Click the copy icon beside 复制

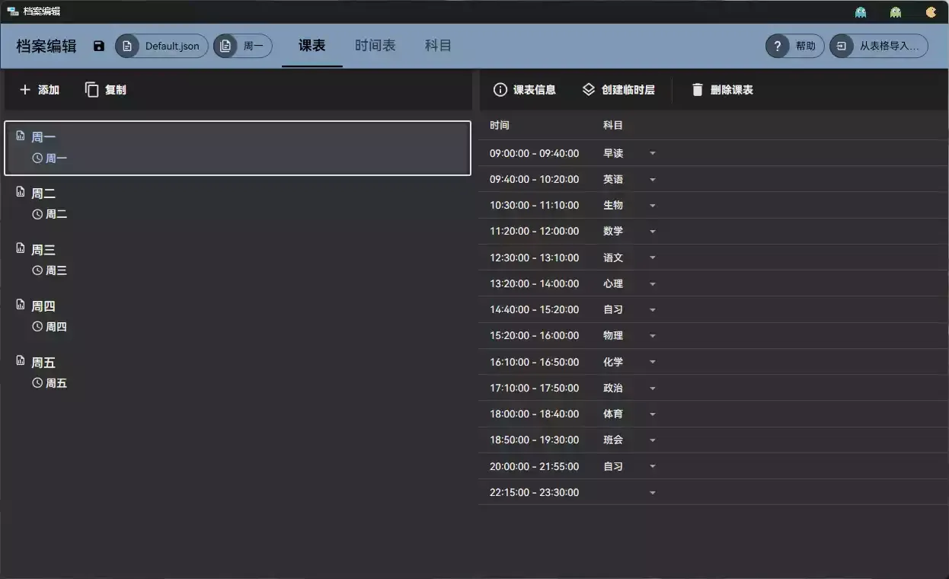click(92, 90)
